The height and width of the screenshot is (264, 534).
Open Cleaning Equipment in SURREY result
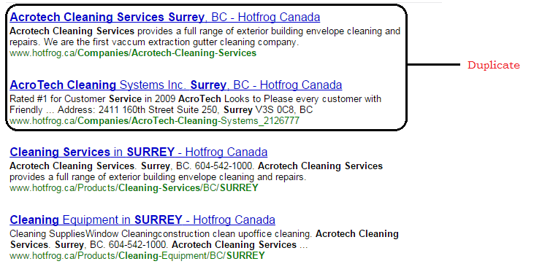tap(142, 220)
